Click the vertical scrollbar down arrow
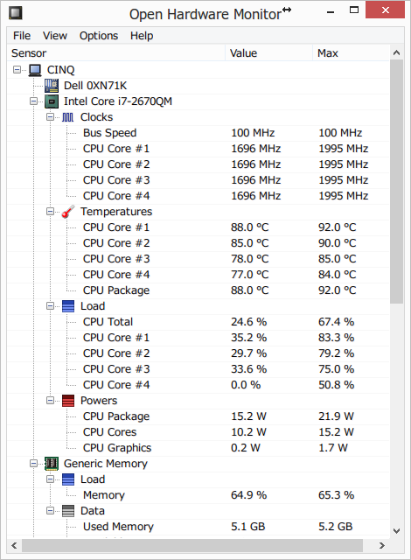Viewport: 411px width, 560px height. (396, 531)
